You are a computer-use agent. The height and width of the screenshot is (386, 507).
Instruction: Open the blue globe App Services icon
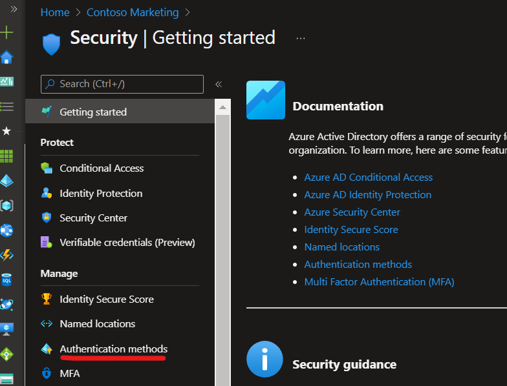[x=6, y=230]
